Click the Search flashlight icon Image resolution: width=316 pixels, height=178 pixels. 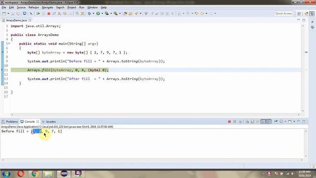(x=136, y=13)
